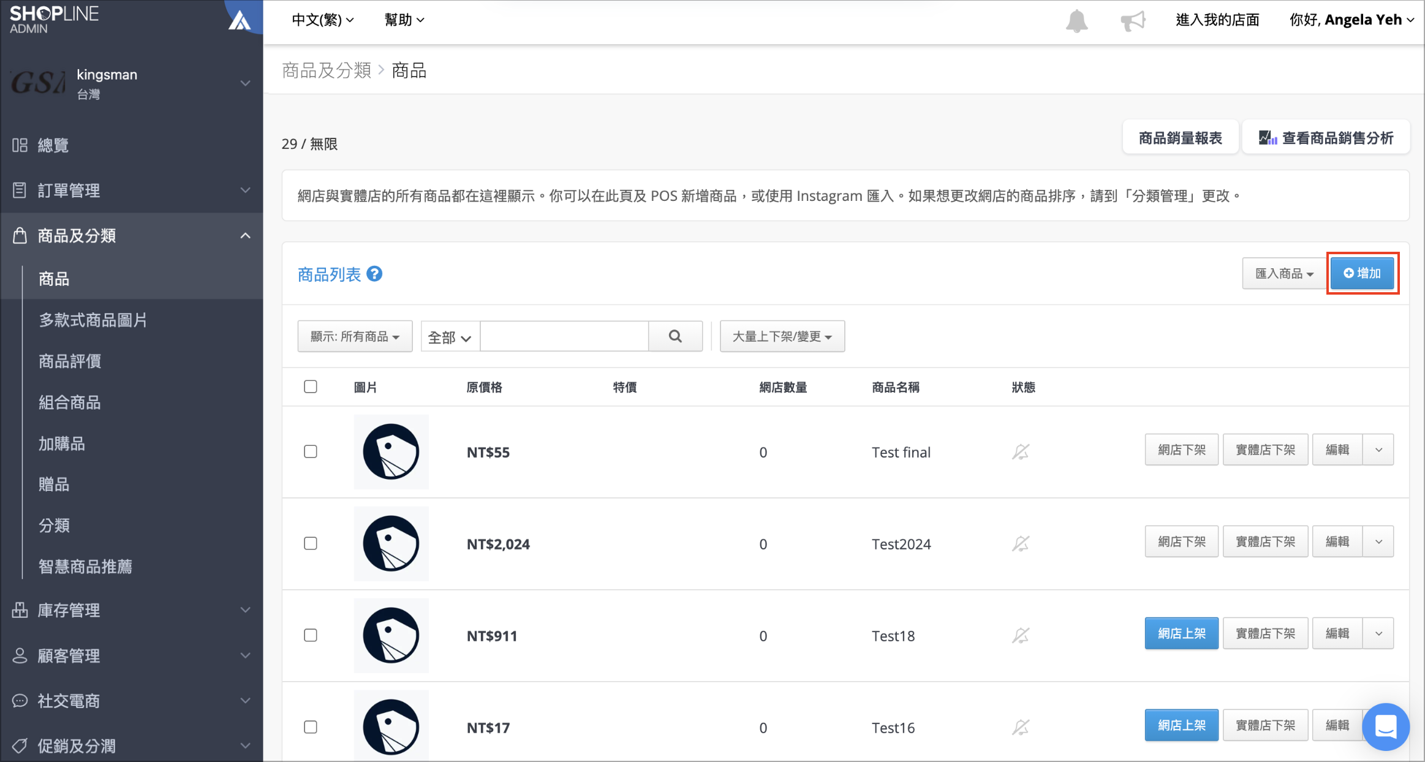Open more actions arrow for Test2024

click(x=1378, y=541)
